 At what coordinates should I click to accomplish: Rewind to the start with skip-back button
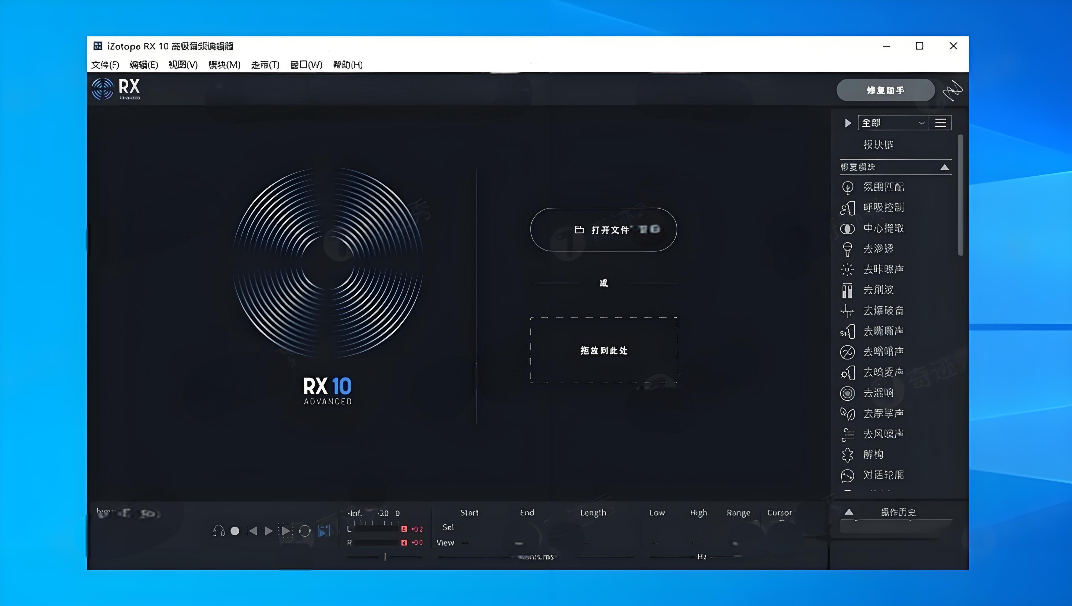pyautogui.click(x=252, y=531)
